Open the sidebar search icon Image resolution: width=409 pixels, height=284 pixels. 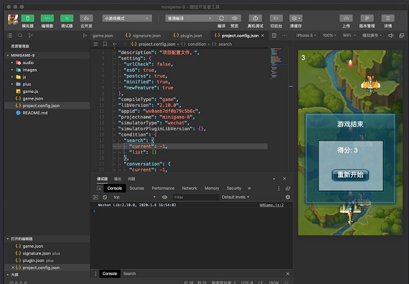(x=20, y=35)
